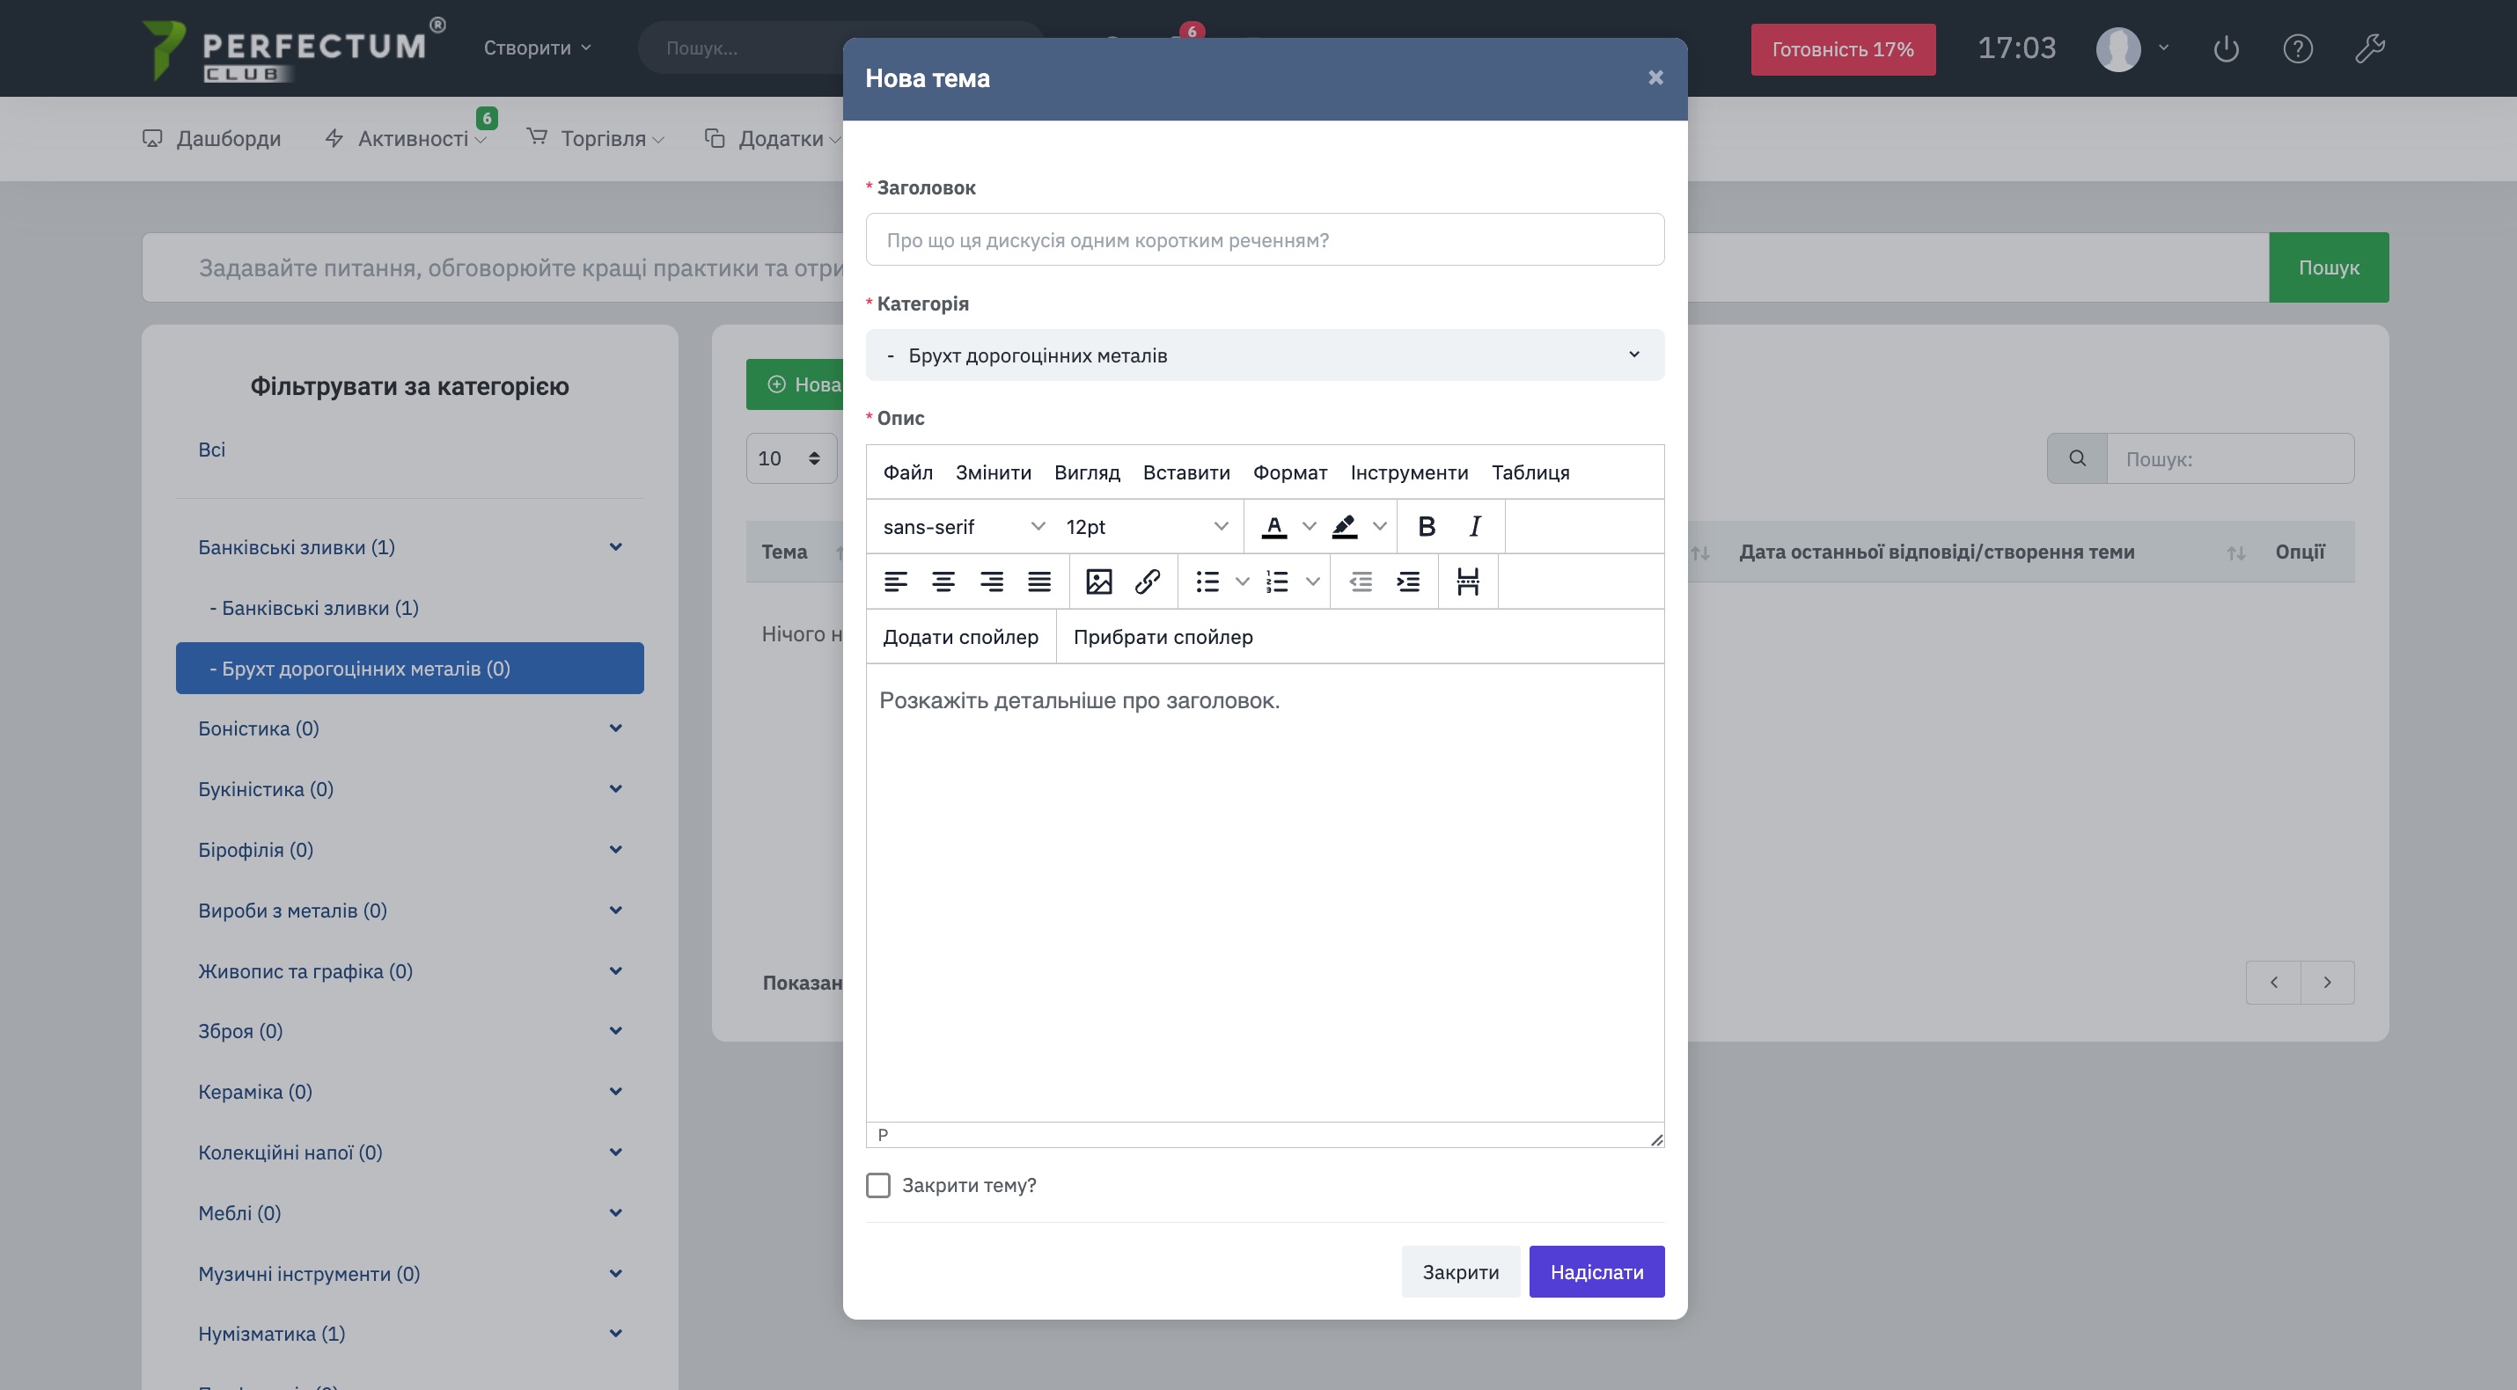Toggle italic formatting in the editor
This screenshot has width=2517, height=1390.
coord(1474,526)
